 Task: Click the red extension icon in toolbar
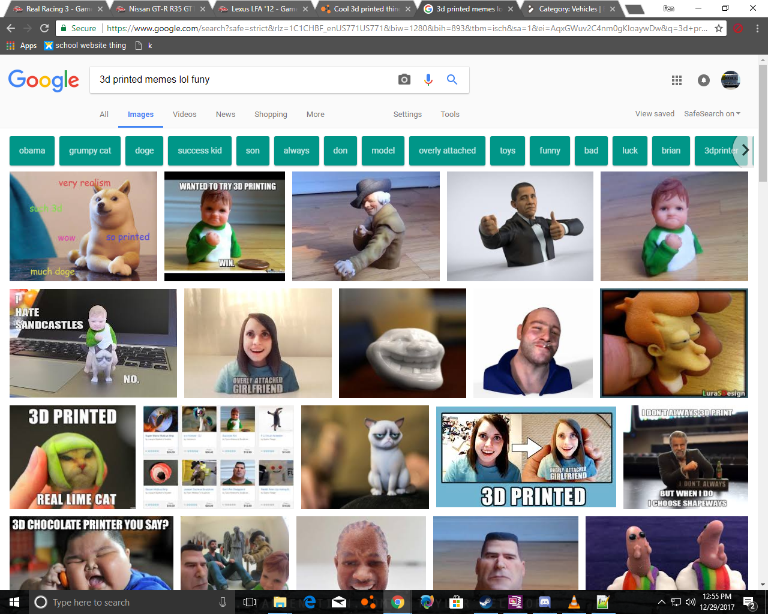(x=739, y=28)
